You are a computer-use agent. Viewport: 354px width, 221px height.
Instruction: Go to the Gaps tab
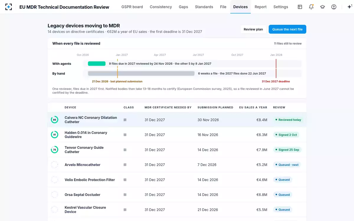click(183, 7)
